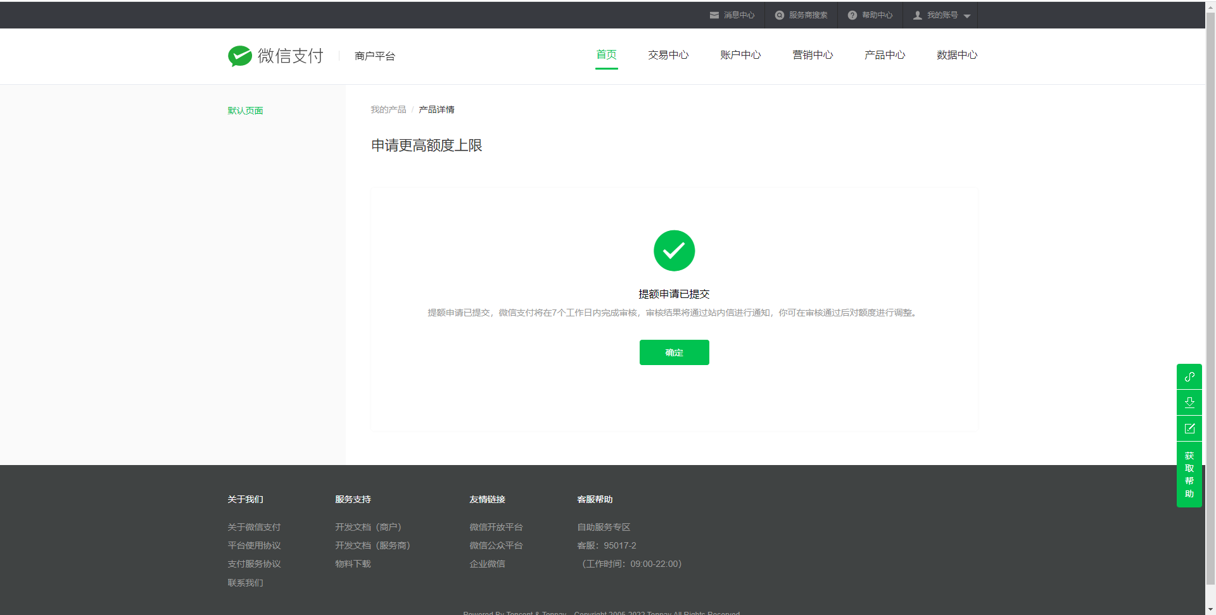Click the service provider search icon
This screenshot has height=615, width=1216.
pyautogui.click(x=780, y=15)
